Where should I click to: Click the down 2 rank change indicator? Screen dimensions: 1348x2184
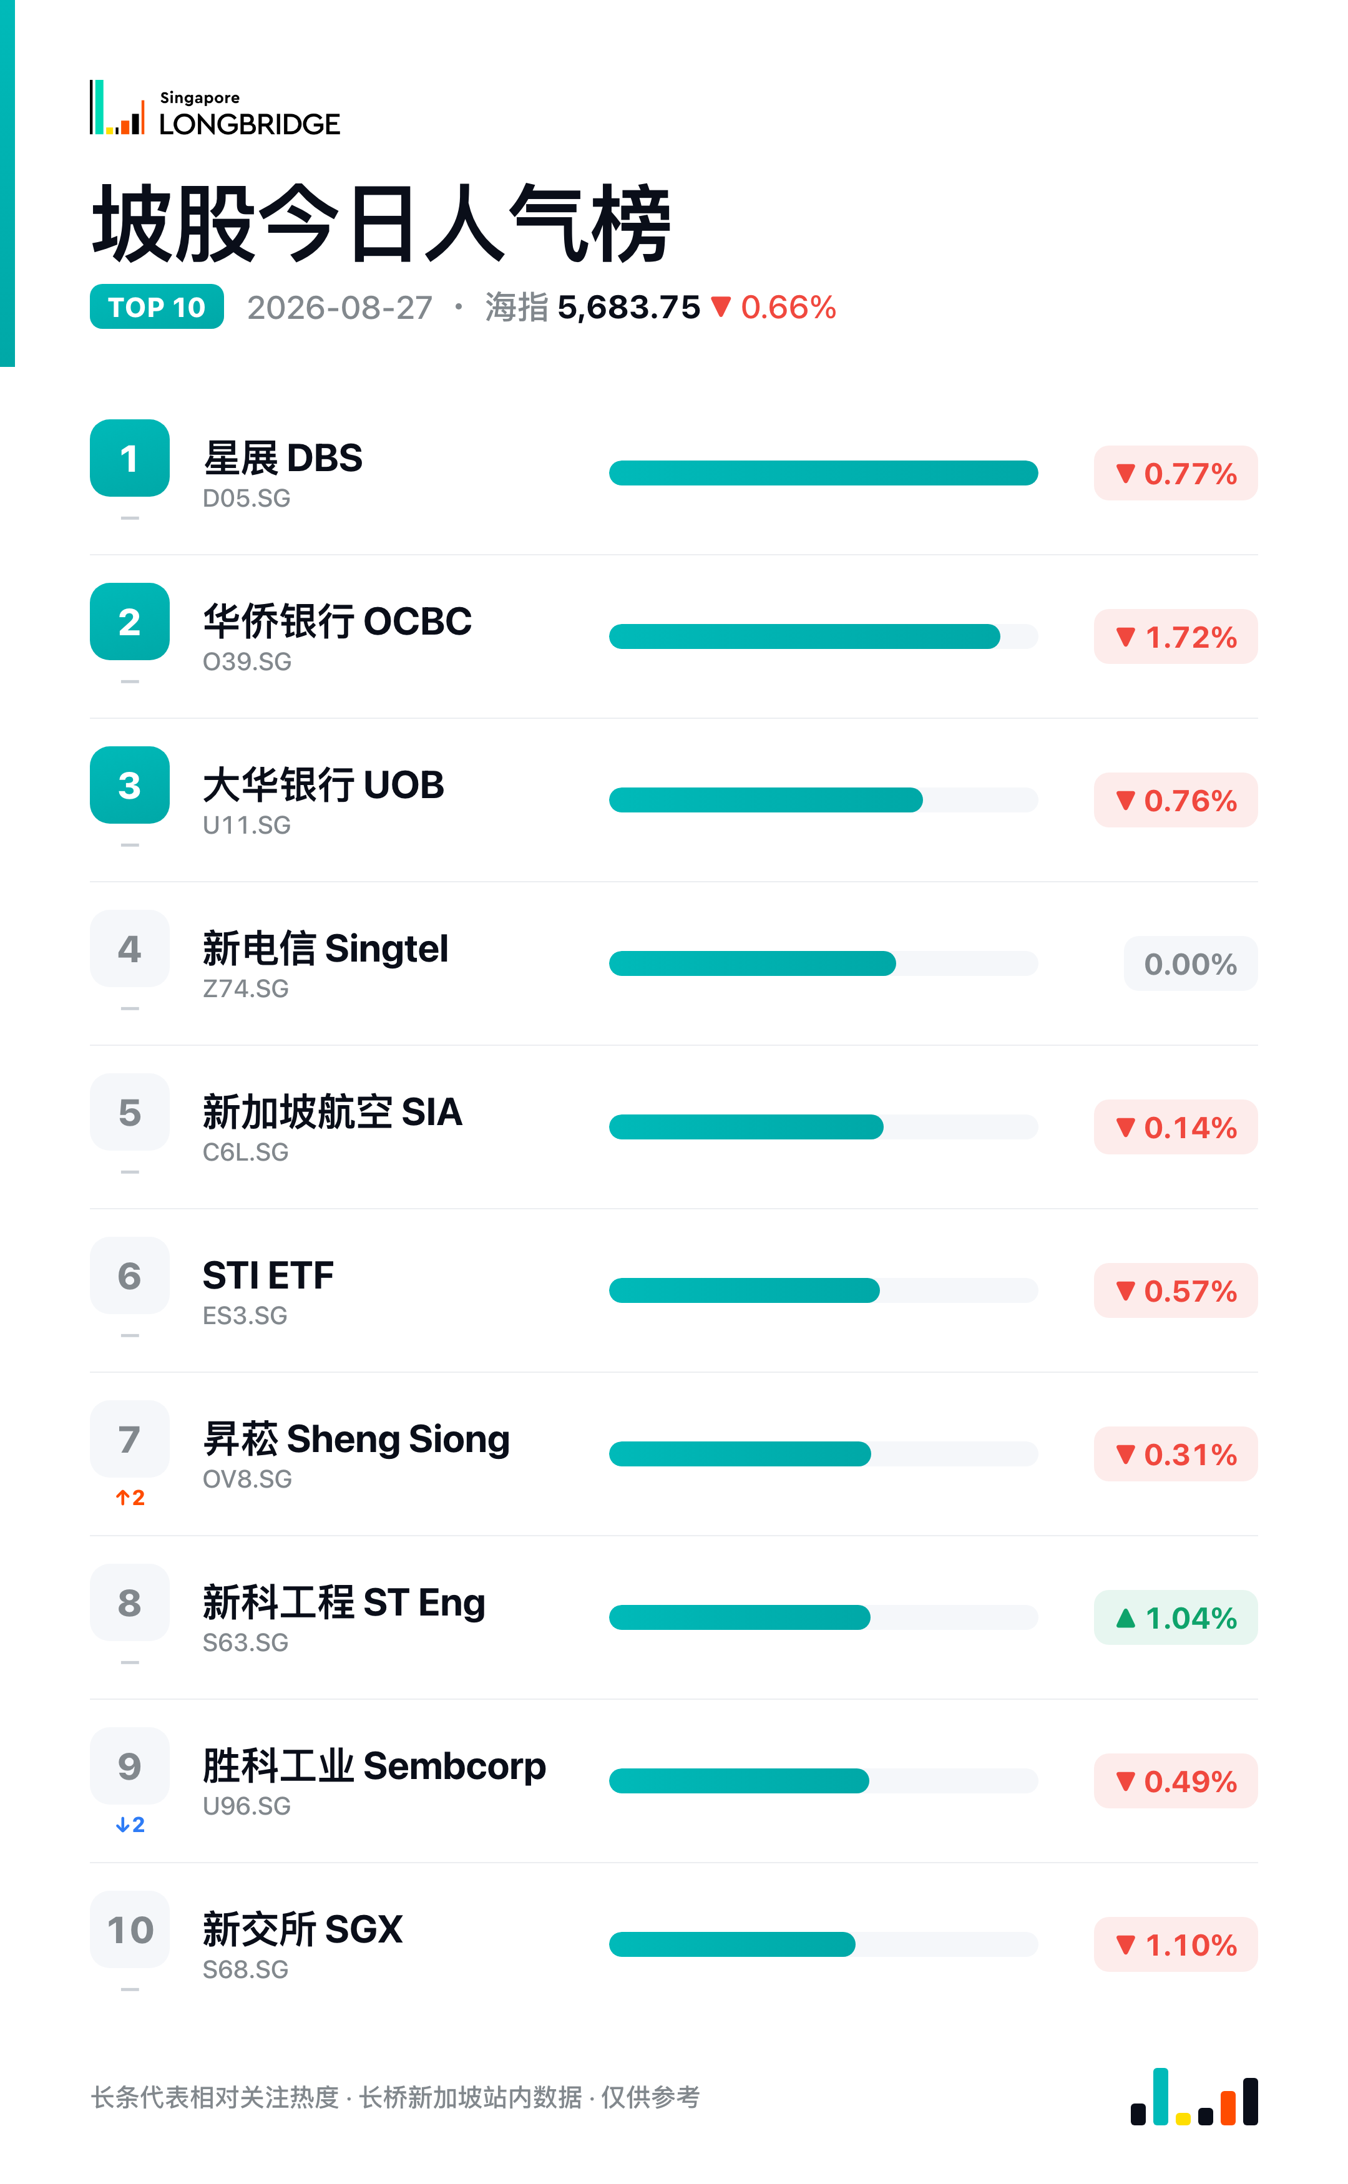[x=130, y=1825]
